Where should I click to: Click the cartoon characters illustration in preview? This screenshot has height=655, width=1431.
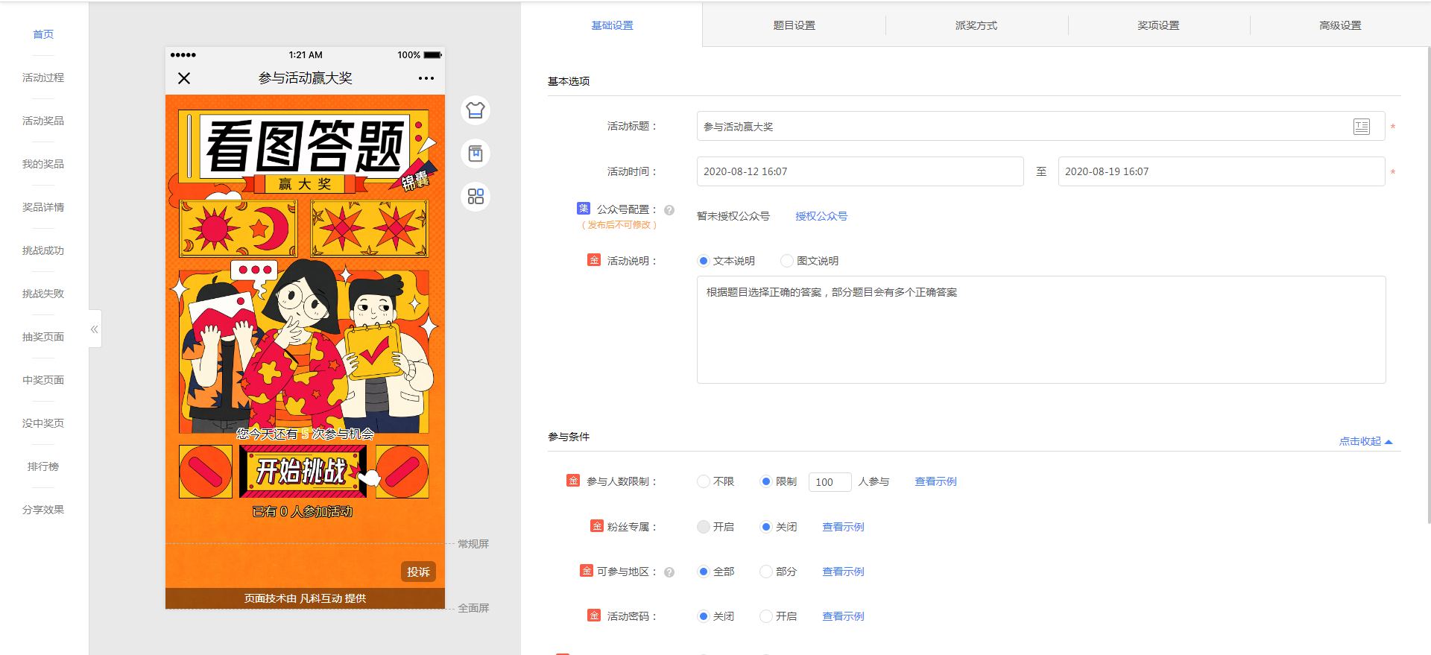tap(304, 347)
